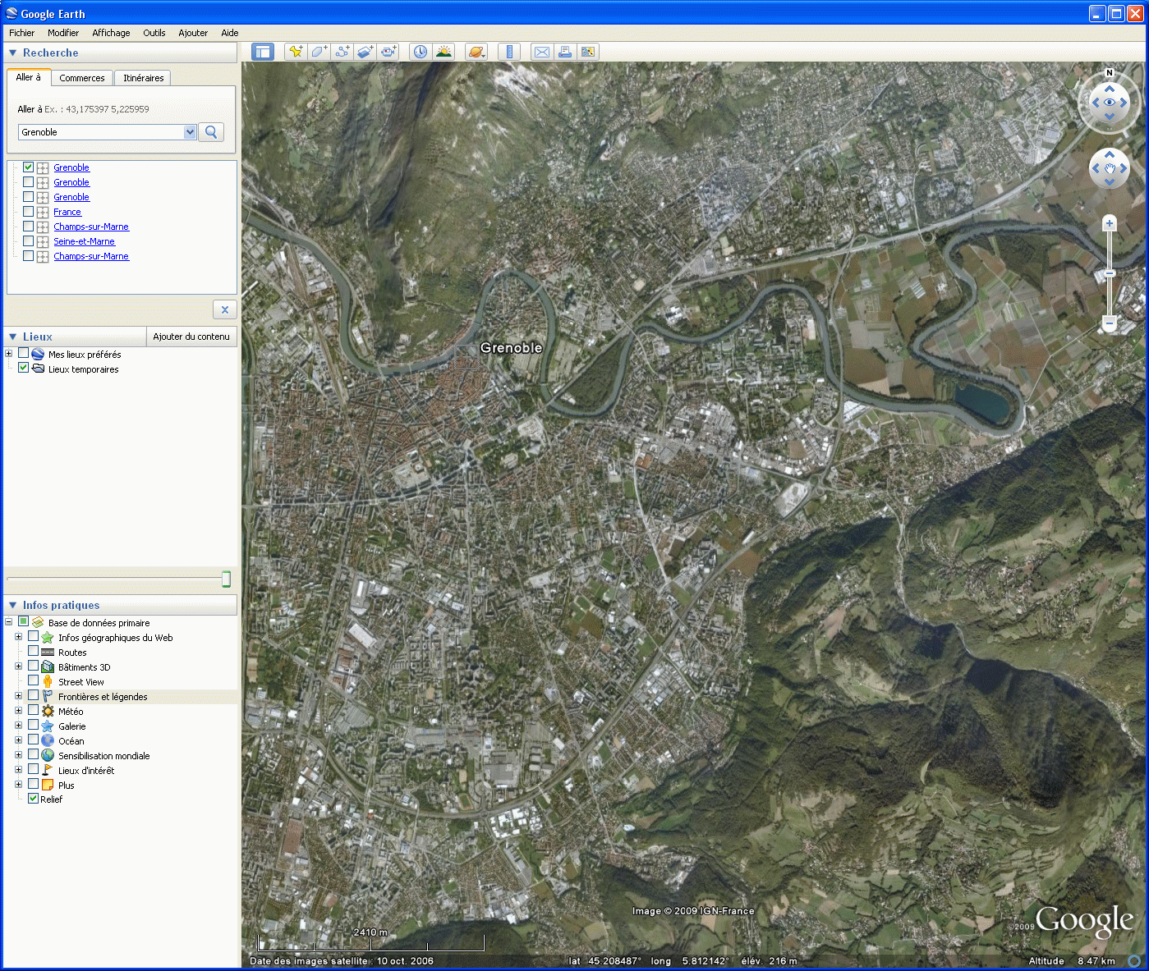Switch to the Commerces tab
The image size is (1149, 971).
(x=82, y=78)
